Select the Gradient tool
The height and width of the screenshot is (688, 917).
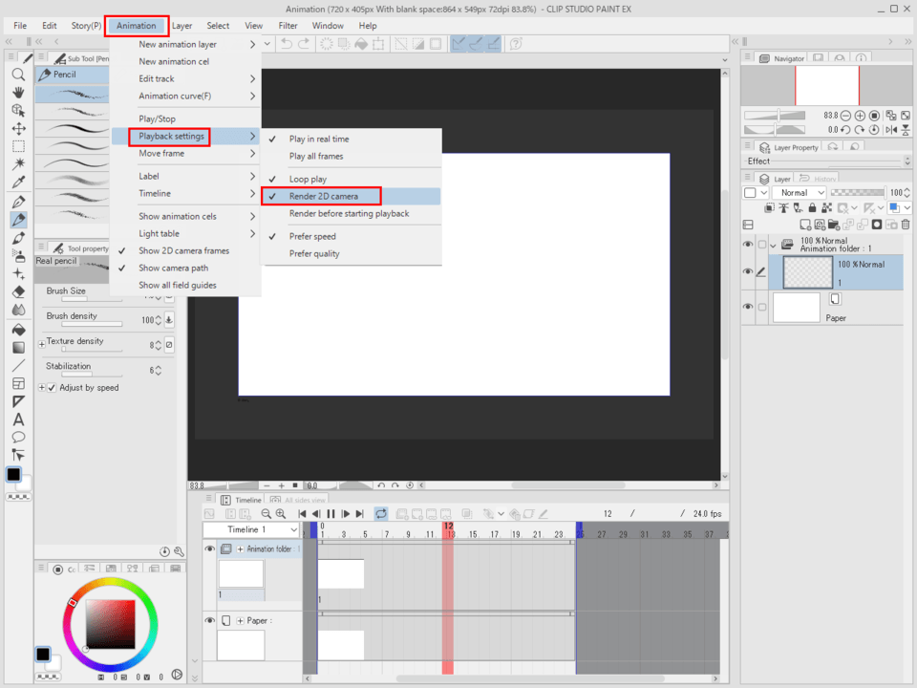pos(18,348)
